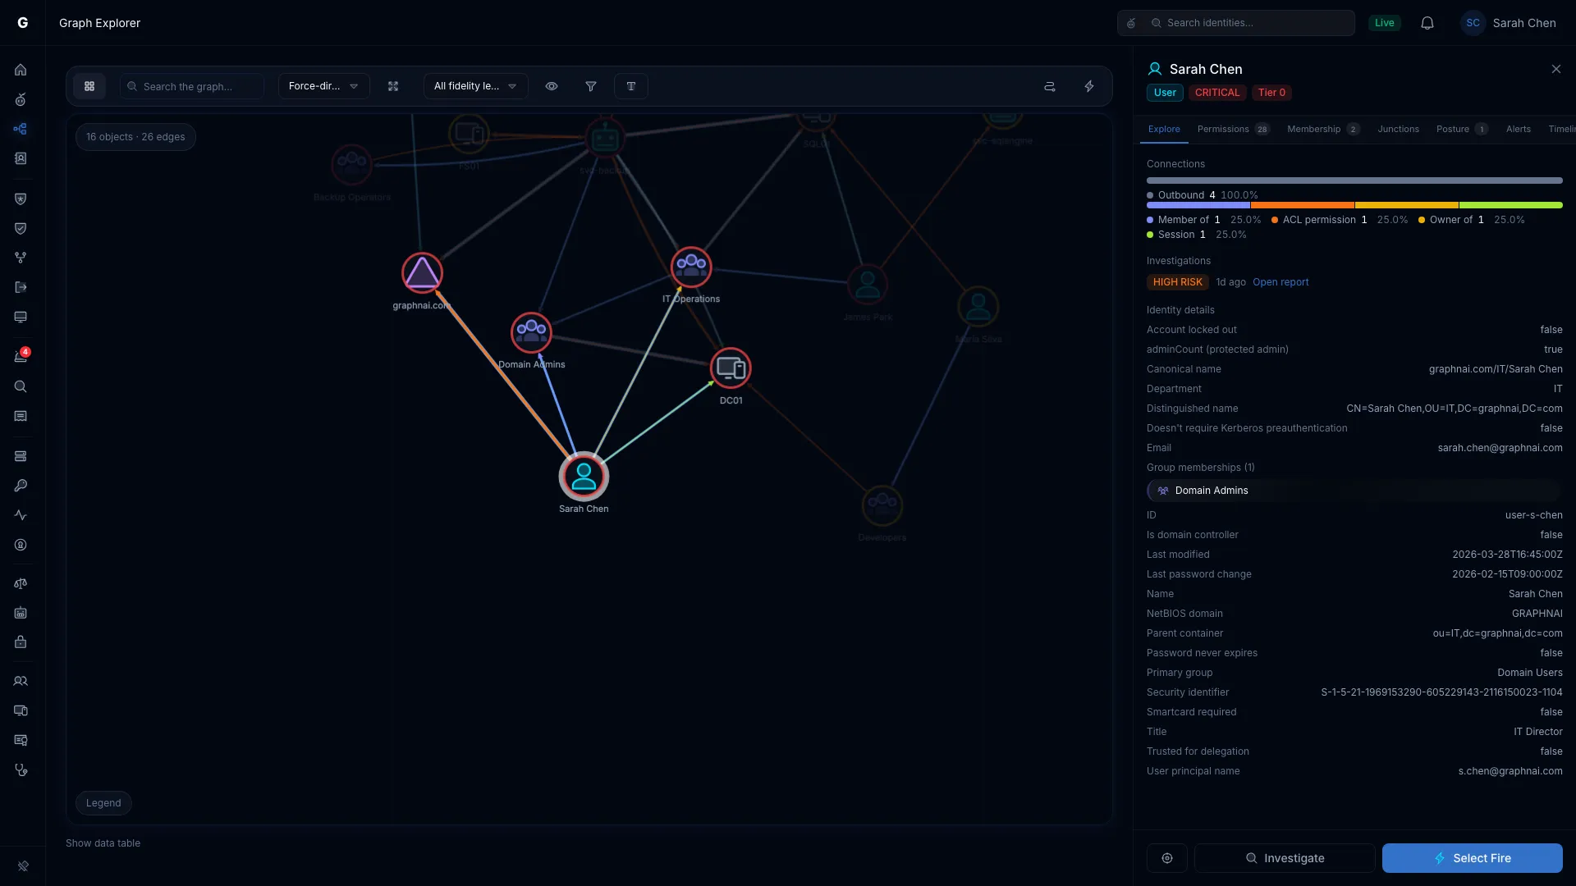This screenshot has width=1576, height=886.
Task: Select the Domain Admins group node
Action: [x=531, y=332]
